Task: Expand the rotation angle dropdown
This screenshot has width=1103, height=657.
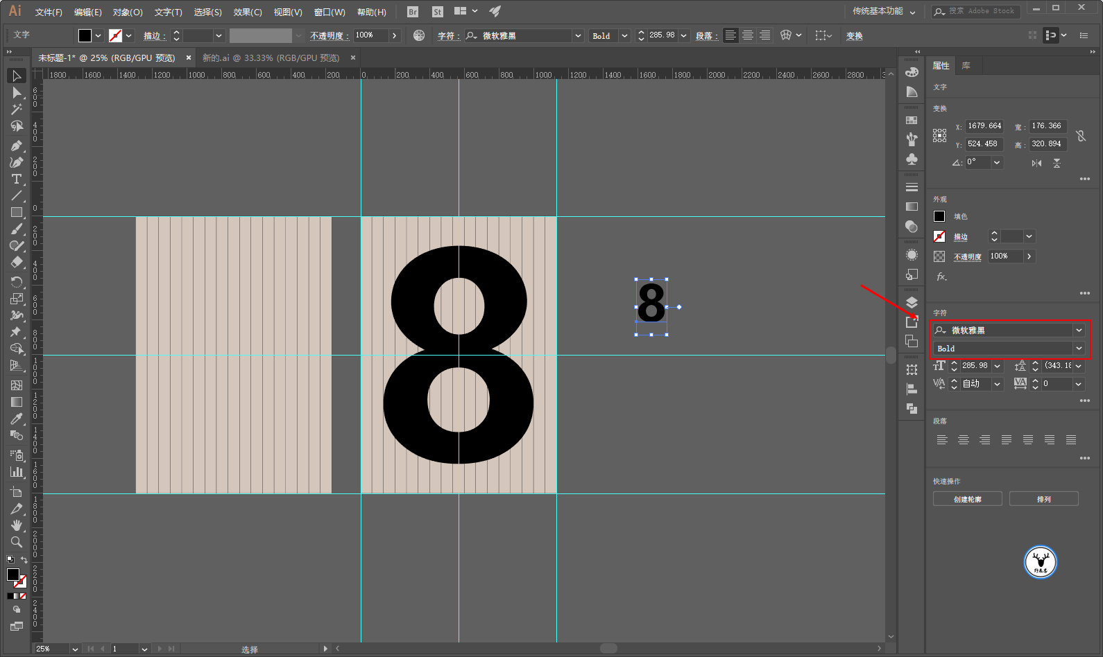Action: (997, 162)
